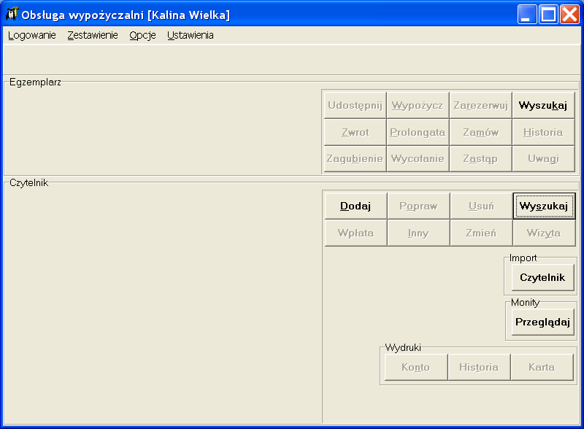Viewport: 584px width, 429px height.
Task: Click the Prolongata button
Action: pyautogui.click(x=418, y=132)
